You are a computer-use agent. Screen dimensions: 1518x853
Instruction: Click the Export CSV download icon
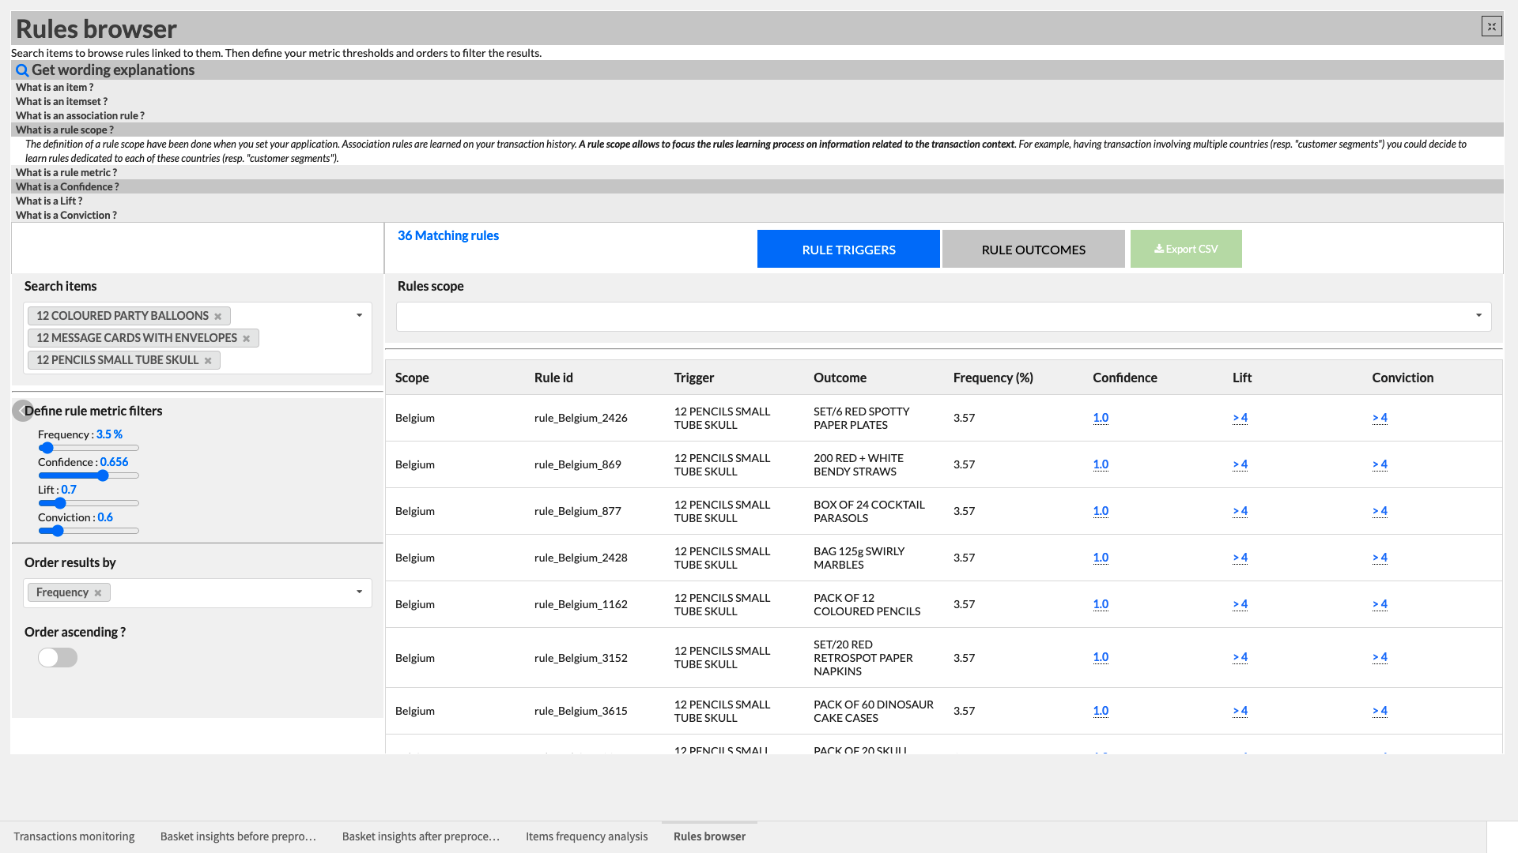point(1161,249)
